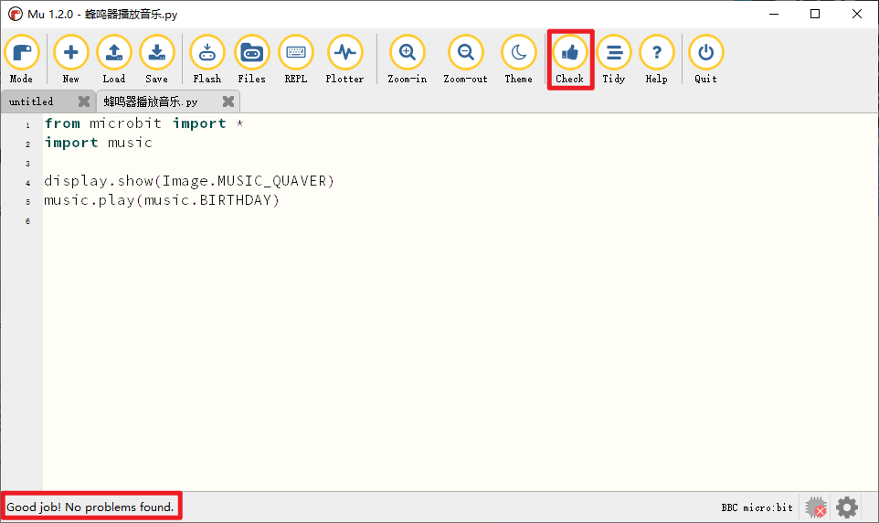The width and height of the screenshot is (879, 523).
Task: Open Mu administration gear settings
Action: click(x=846, y=507)
